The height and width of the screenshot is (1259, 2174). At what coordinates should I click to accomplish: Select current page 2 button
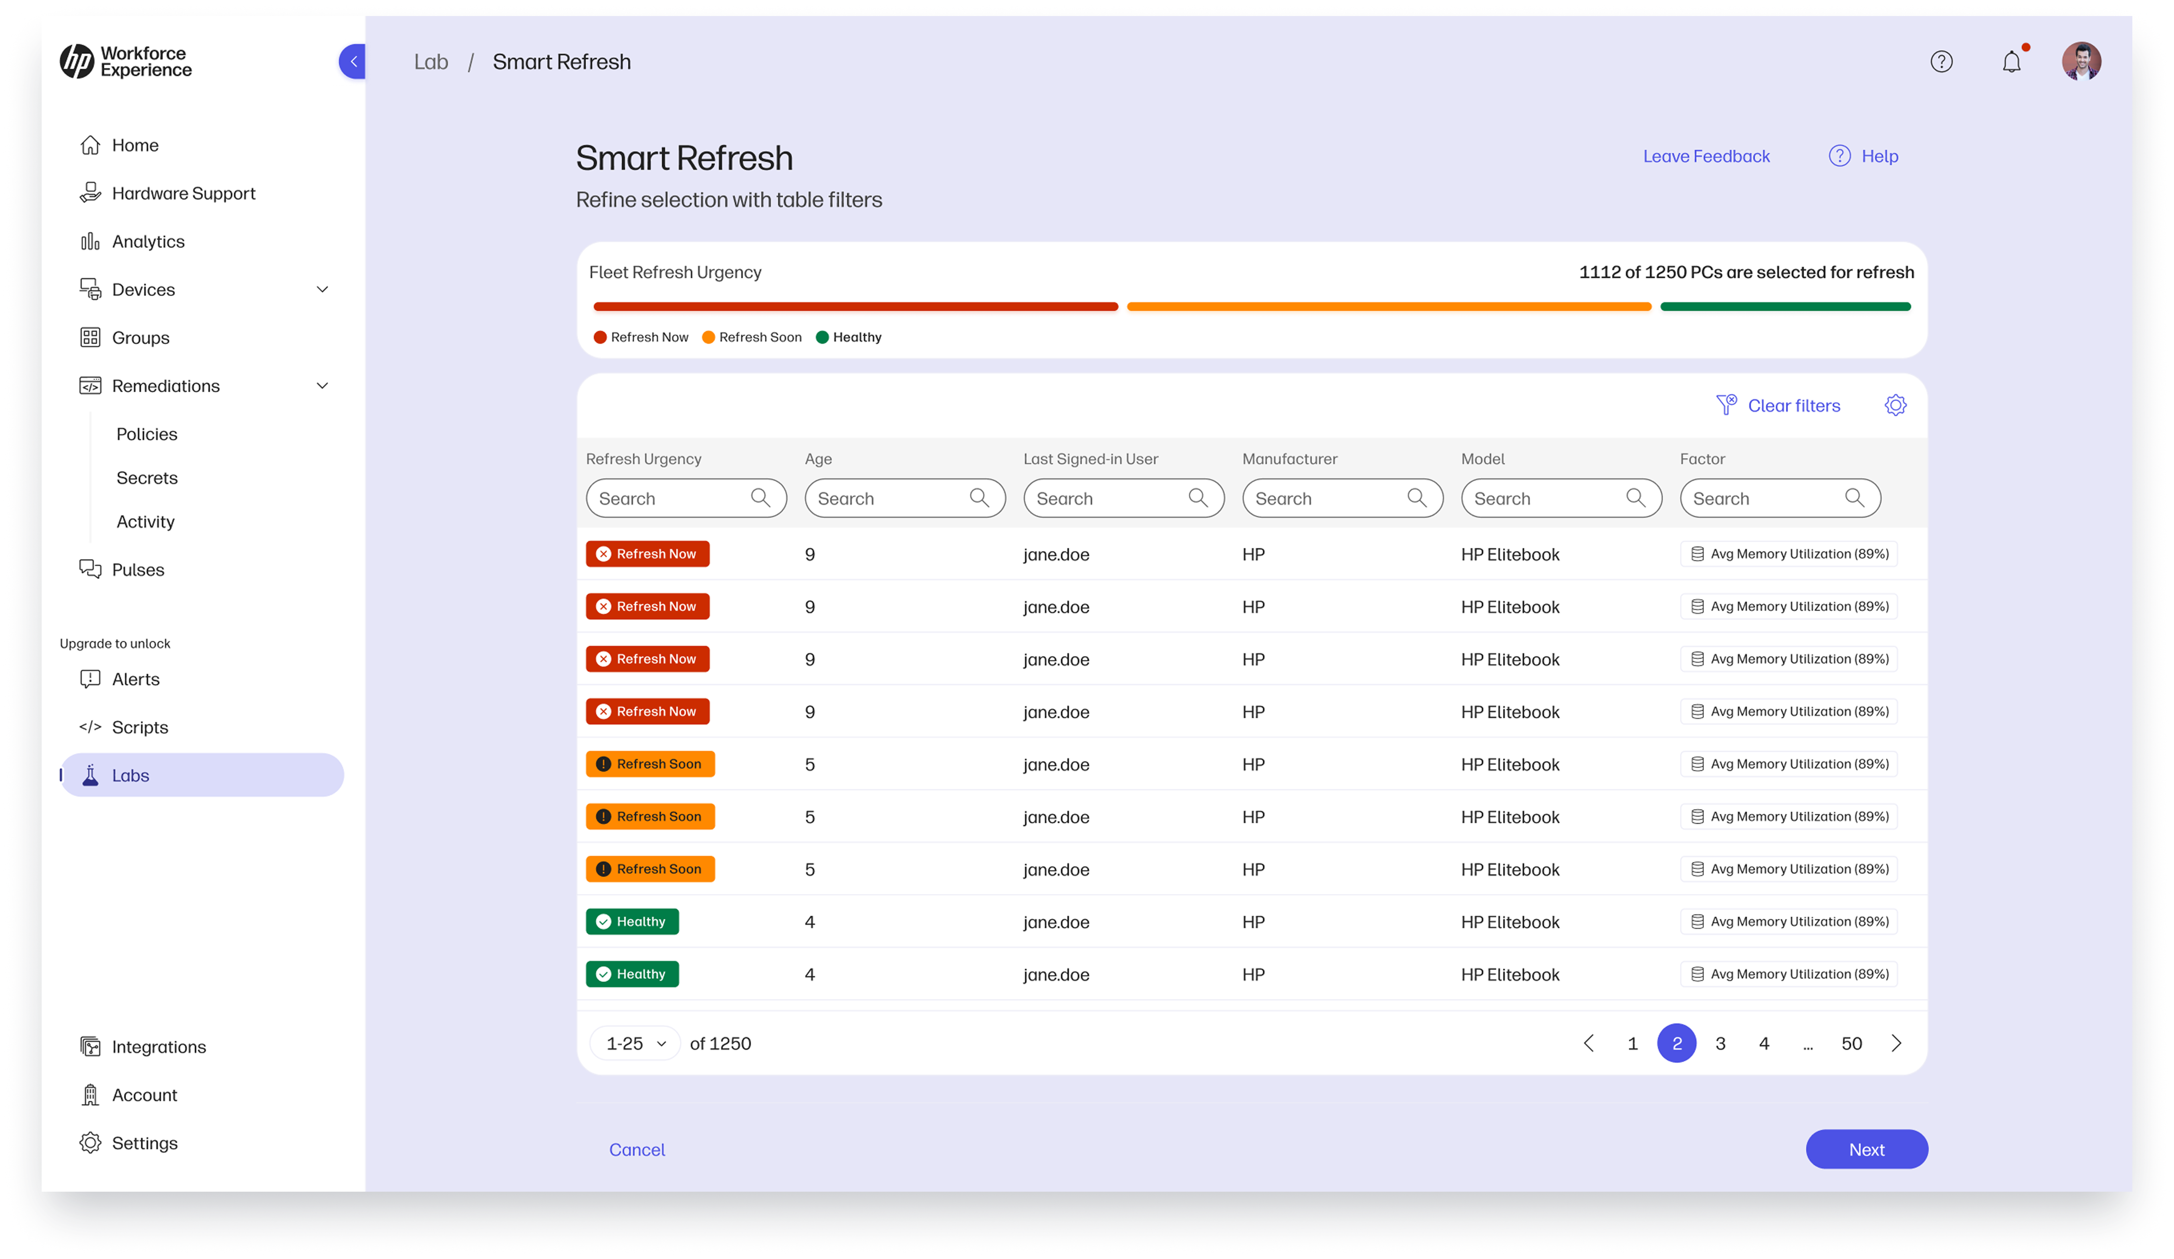point(1676,1044)
